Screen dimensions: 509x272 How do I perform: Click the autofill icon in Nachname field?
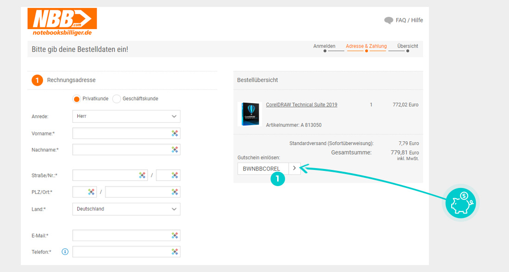coord(174,150)
